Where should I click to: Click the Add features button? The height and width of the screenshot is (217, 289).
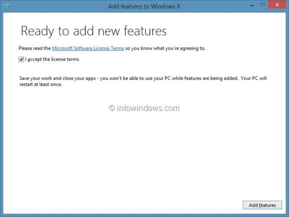tap(262, 205)
